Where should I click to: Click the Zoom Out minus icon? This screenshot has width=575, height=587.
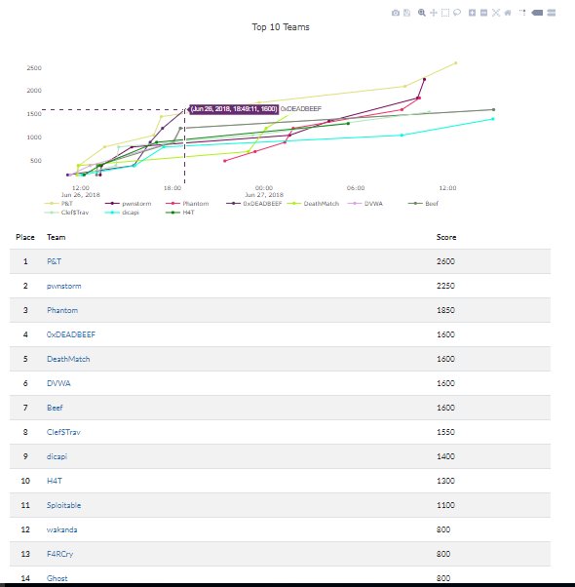(x=483, y=13)
